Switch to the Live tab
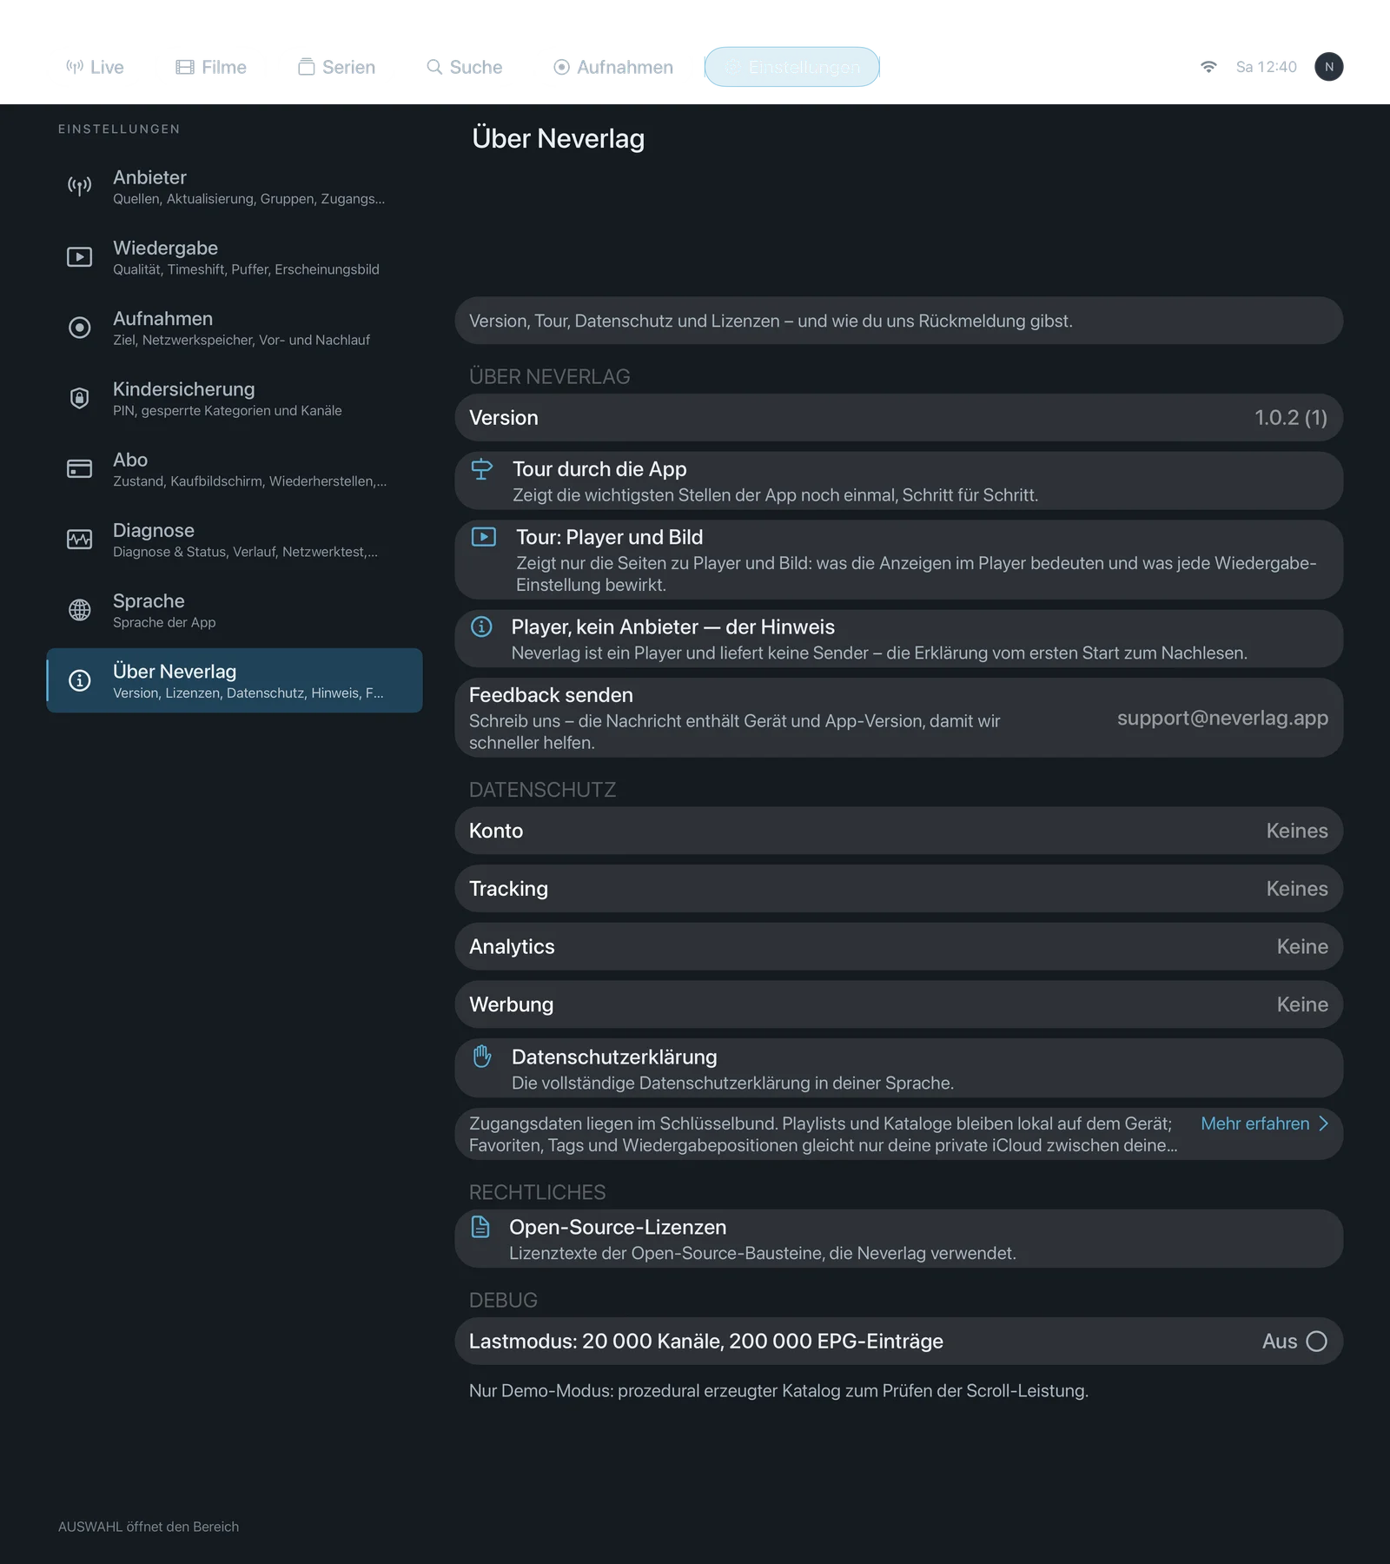The image size is (1390, 1564). (x=95, y=67)
